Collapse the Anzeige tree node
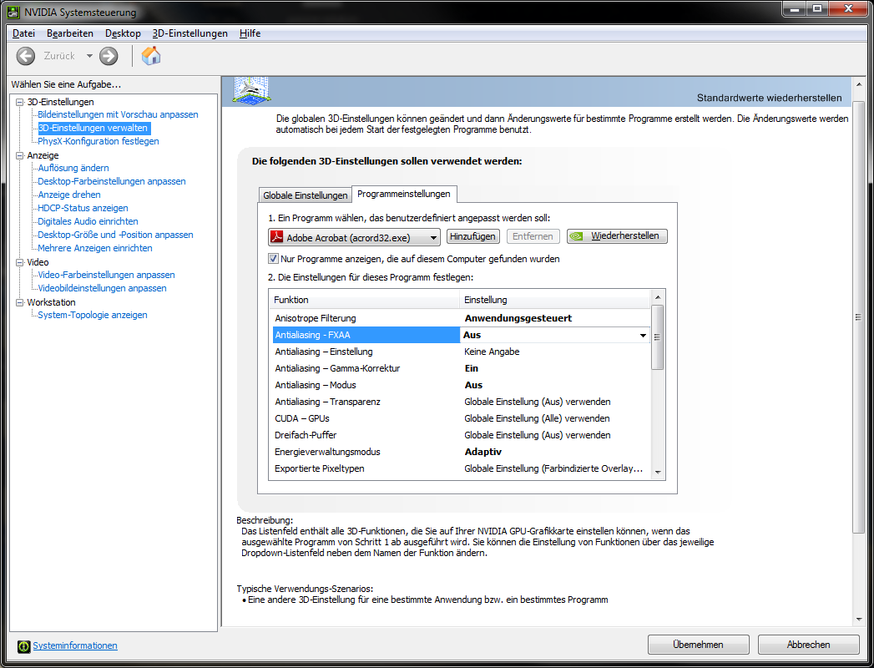874x668 pixels. [x=20, y=155]
